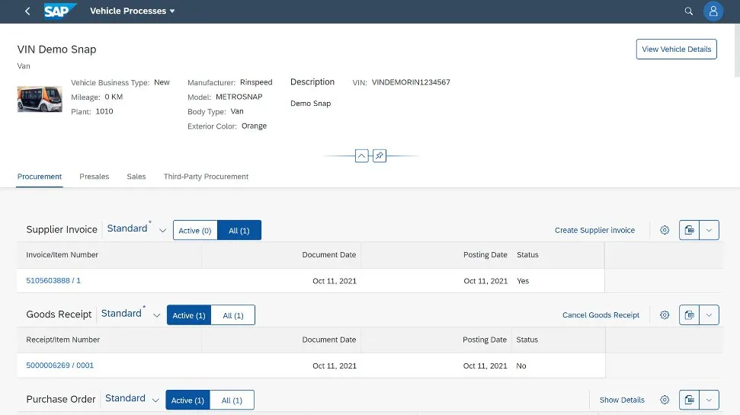Open the Vehicle Processes title dropdown
The width and height of the screenshot is (740, 415).
[133, 11]
